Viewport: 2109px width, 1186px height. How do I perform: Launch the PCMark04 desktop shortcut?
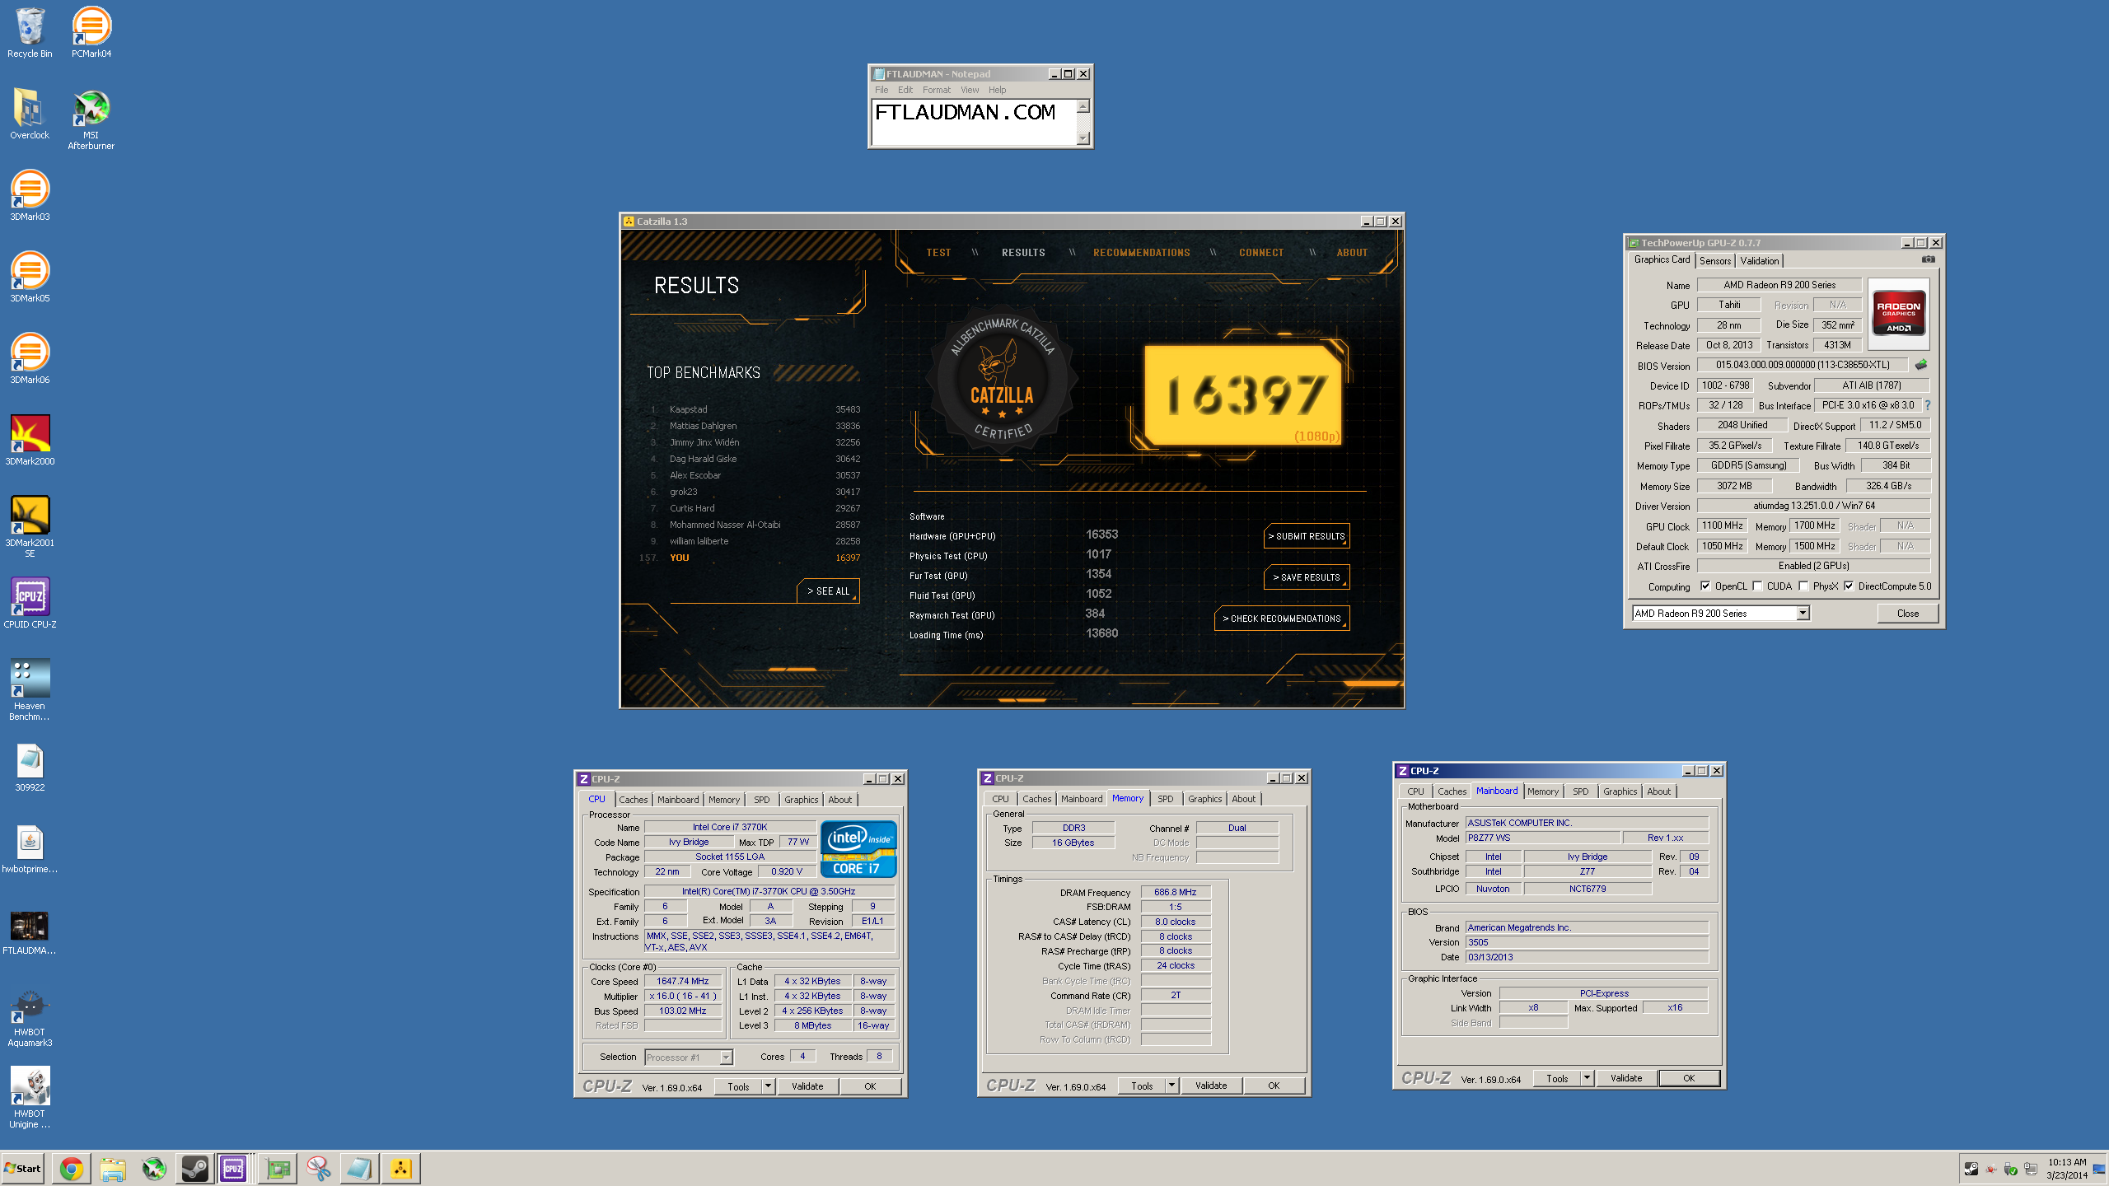tap(91, 33)
